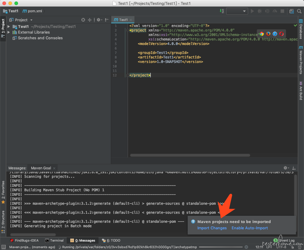The image size is (304, 250).
Task: Hide the Messages panel
Action: pos(294,168)
